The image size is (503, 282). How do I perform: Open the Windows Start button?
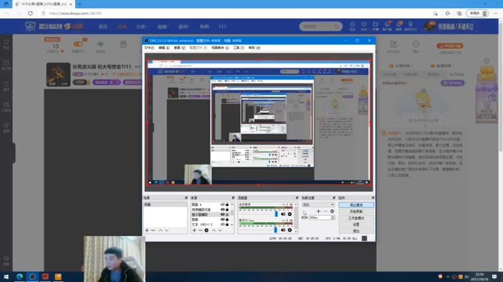click(x=6, y=276)
